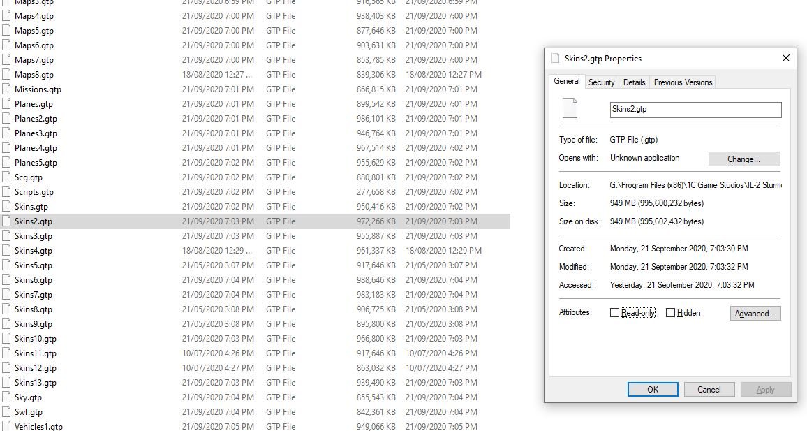
Task: Select the Skins13.gtp file name
Action: 36,383
